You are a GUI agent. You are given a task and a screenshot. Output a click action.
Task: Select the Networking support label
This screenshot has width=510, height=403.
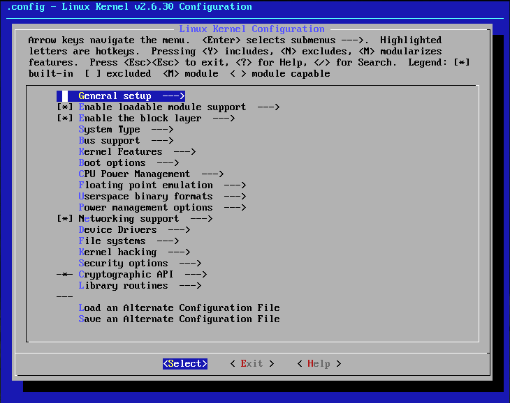(129, 219)
